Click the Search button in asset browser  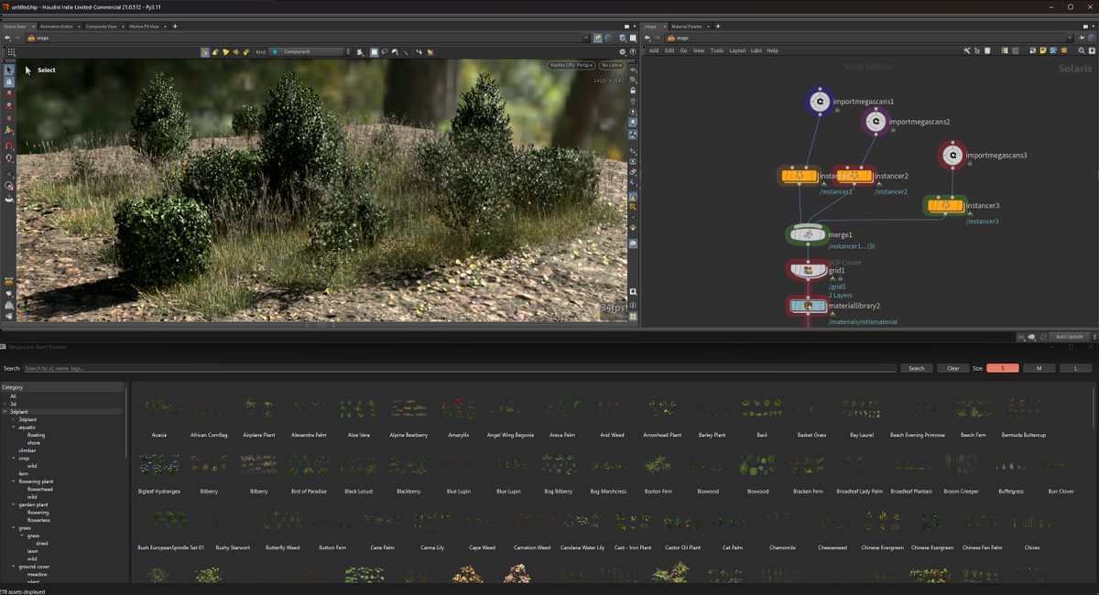click(x=917, y=368)
